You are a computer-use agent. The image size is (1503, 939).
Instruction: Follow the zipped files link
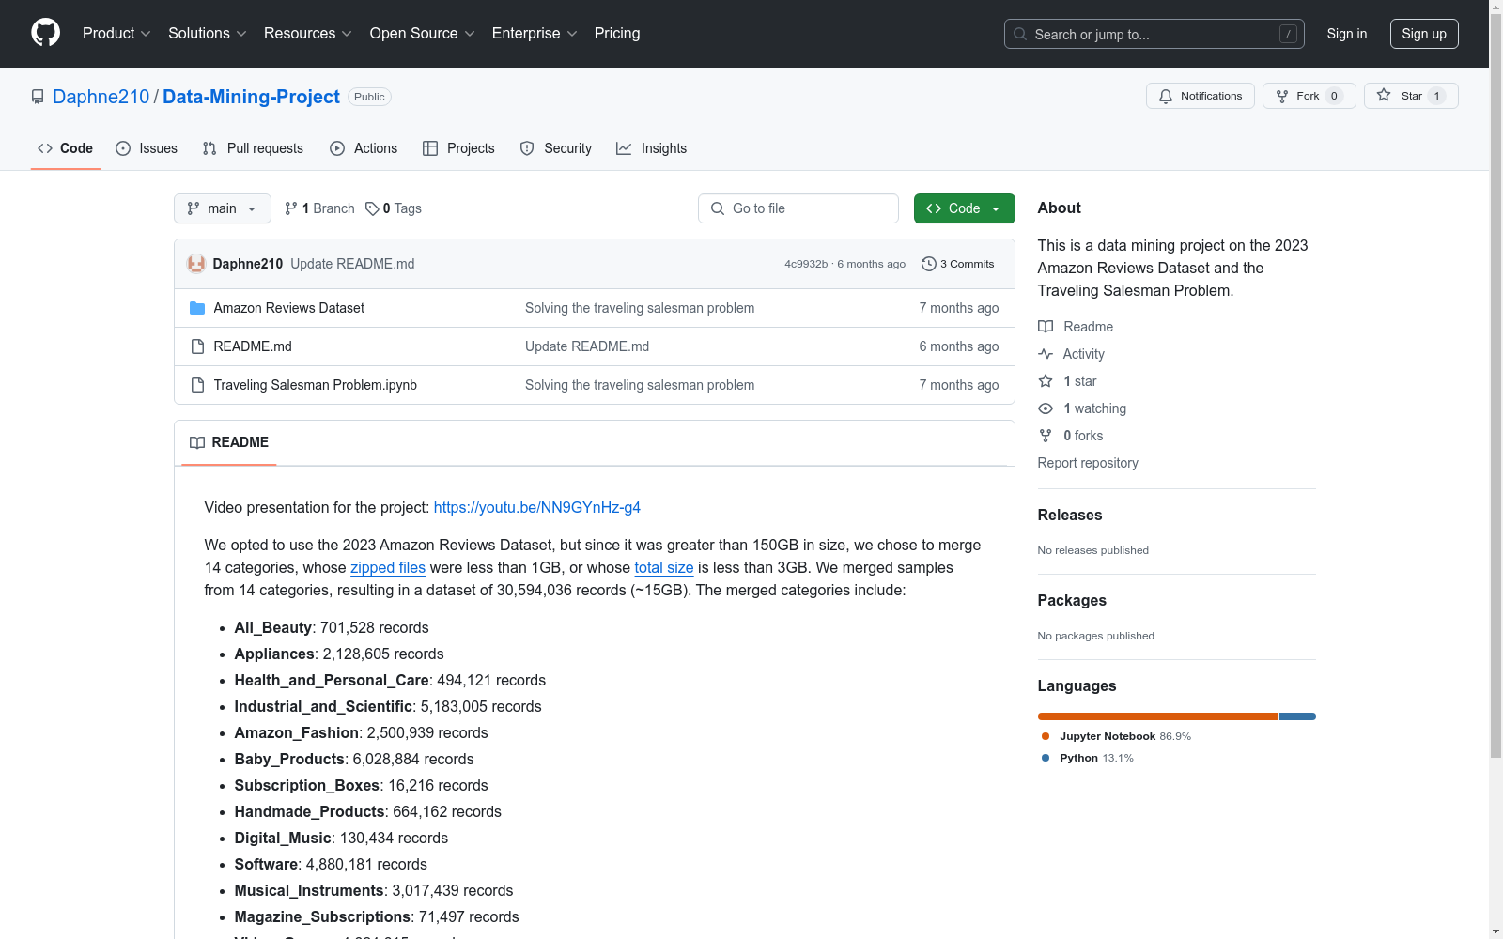click(388, 567)
